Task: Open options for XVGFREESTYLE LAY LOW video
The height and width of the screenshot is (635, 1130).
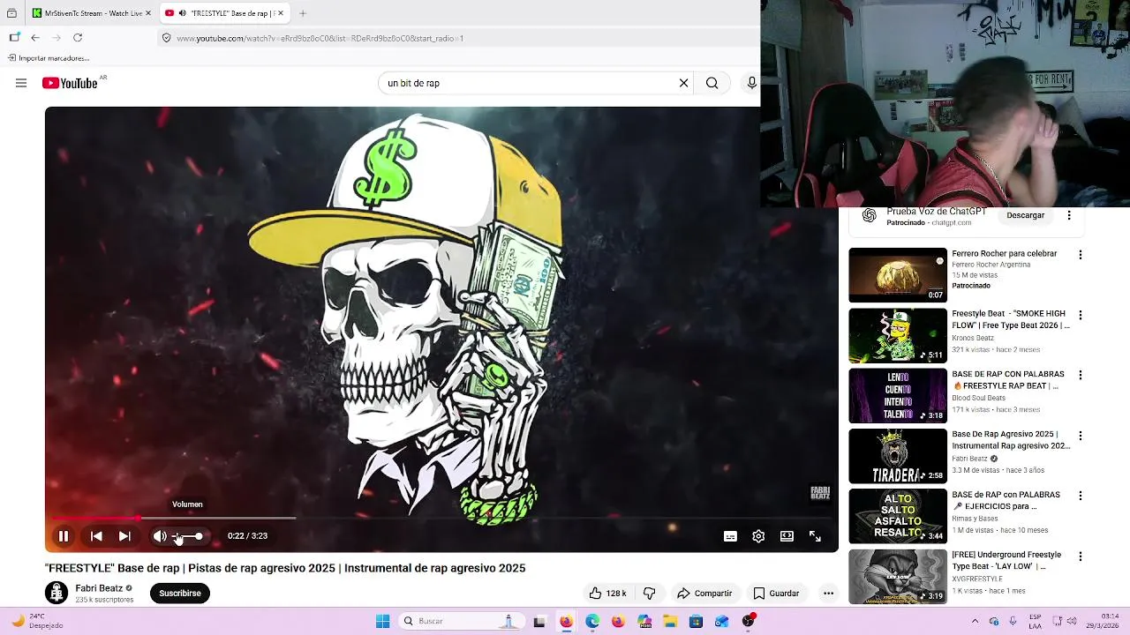Action: (x=1080, y=557)
